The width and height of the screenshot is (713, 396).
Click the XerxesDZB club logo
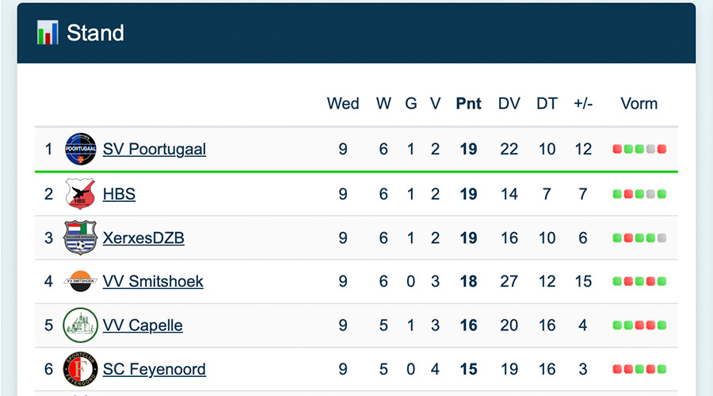click(x=80, y=238)
